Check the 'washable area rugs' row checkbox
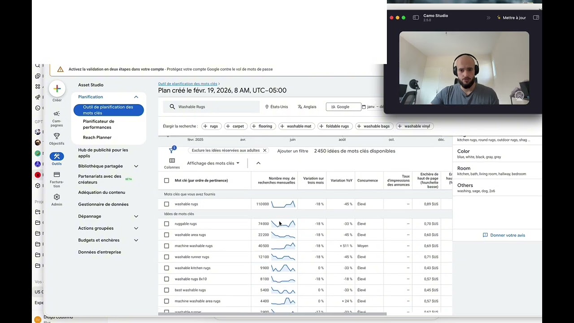 point(166,235)
